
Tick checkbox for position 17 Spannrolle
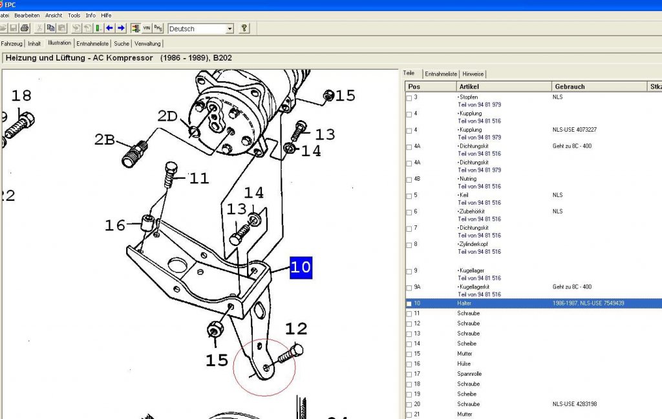click(409, 374)
